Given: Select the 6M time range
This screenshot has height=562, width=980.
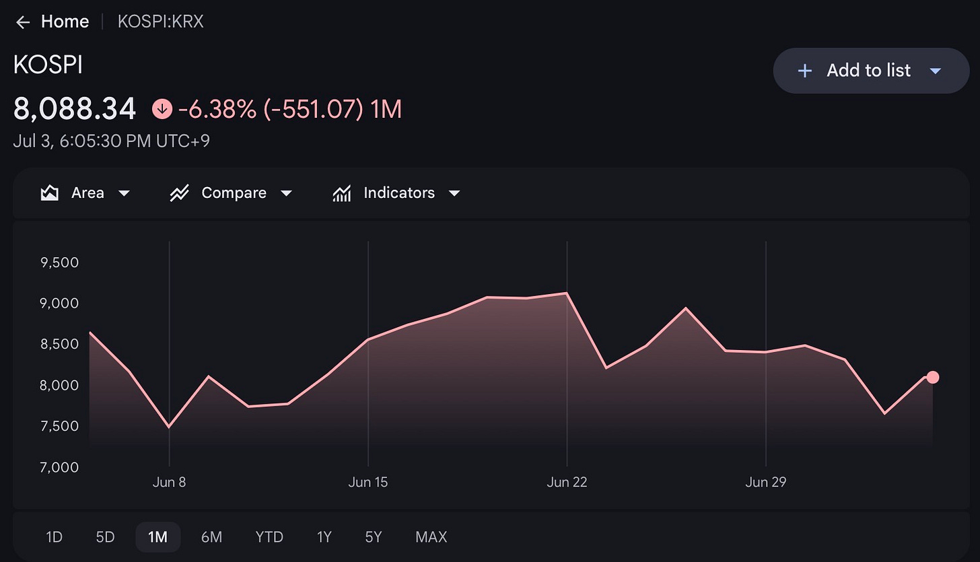Looking at the screenshot, I should coord(211,537).
